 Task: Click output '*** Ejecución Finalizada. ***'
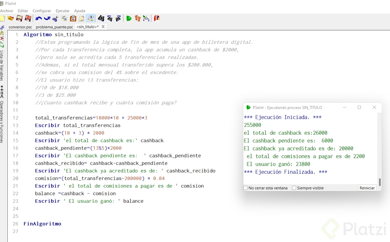[x=285, y=172]
